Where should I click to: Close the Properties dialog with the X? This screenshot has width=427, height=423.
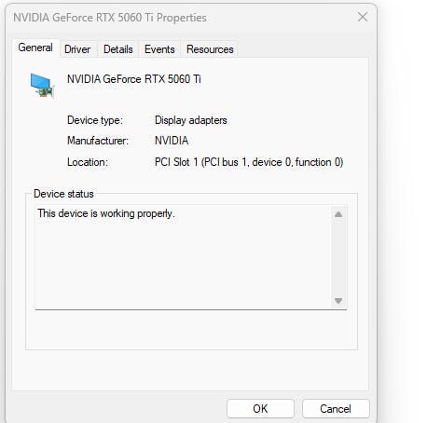[x=363, y=17]
